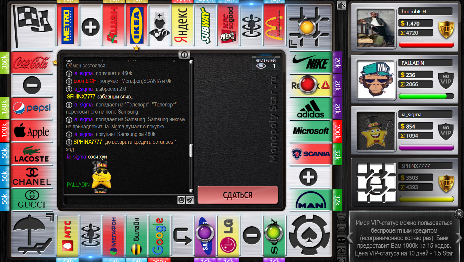
Task: Select the Gucci board cell
Action: tap(32, 200)
